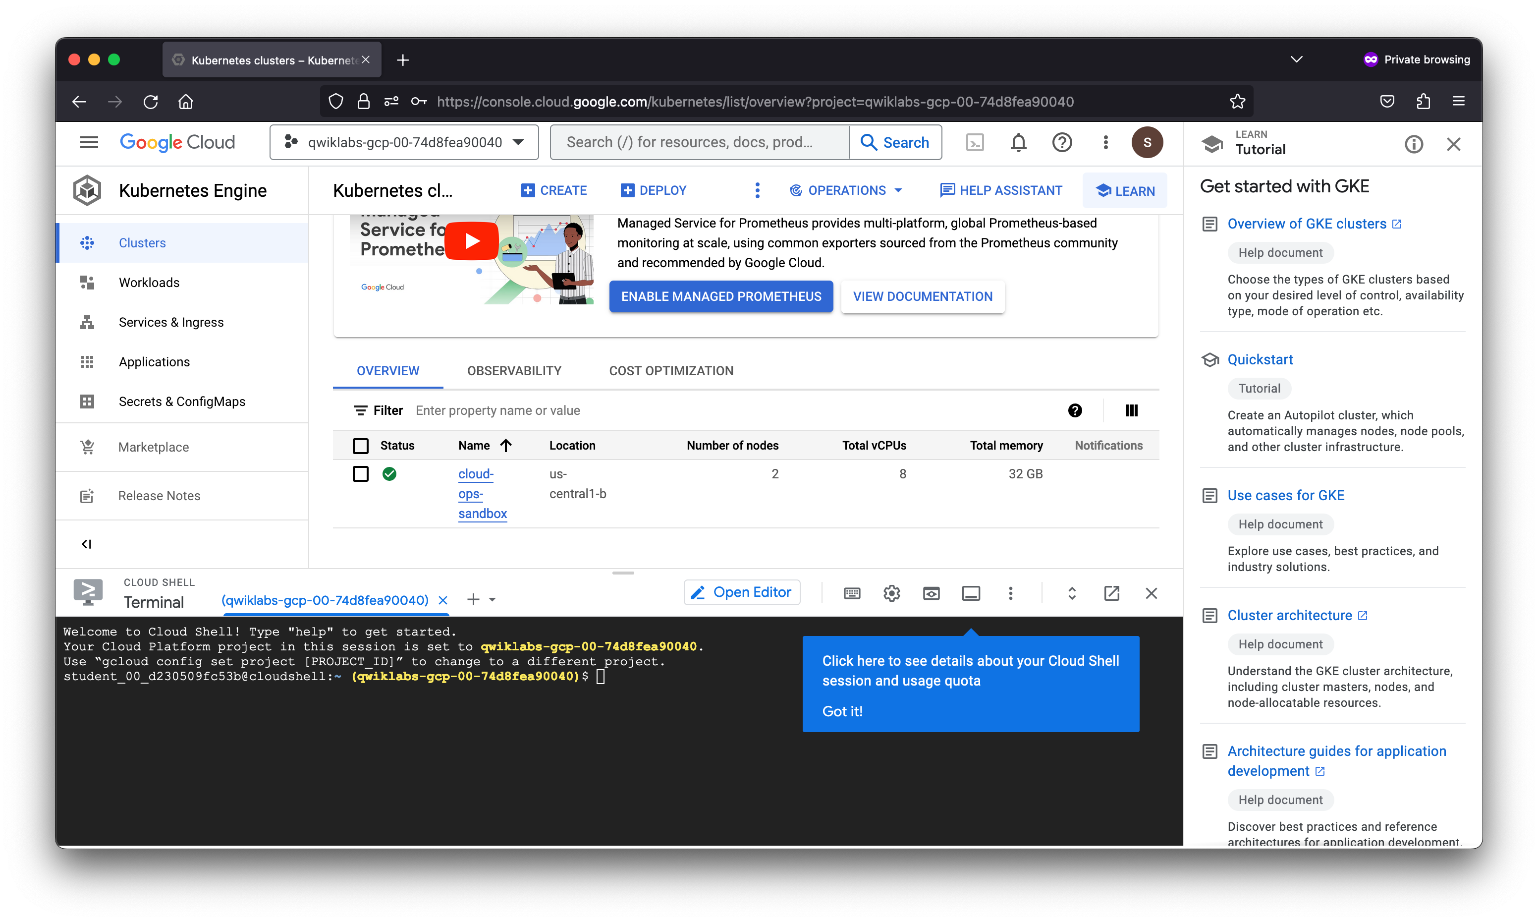The width and height of the screenshot is (1538, 922).
Task: Open the browser tabs list chevron
Action: [1297, 59]
